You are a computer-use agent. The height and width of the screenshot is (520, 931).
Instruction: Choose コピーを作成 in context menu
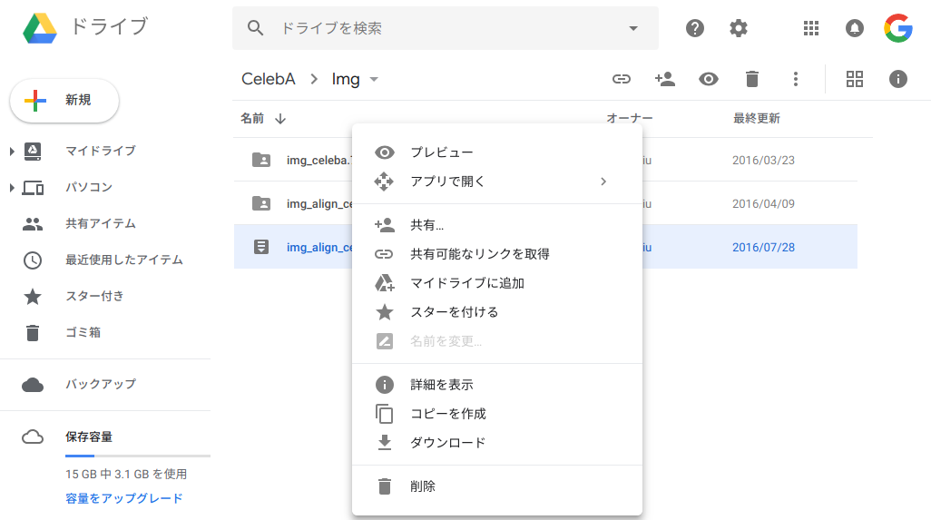[447, 414]
